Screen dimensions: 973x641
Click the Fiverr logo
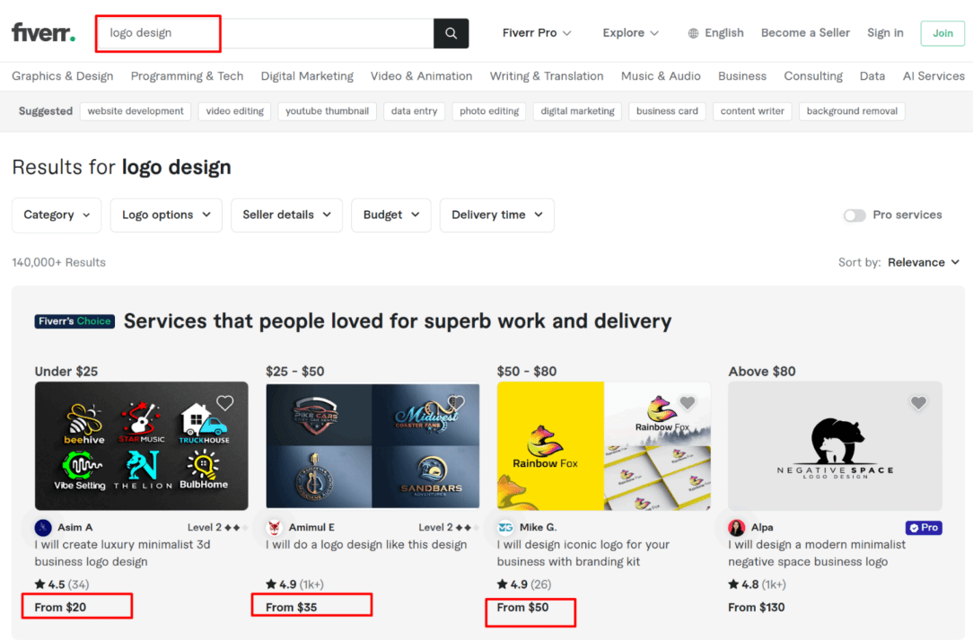[x=43, y=32]
